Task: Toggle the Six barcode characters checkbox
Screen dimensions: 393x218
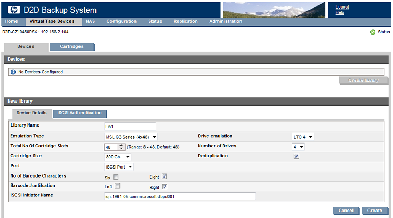Action: [116, 177]
